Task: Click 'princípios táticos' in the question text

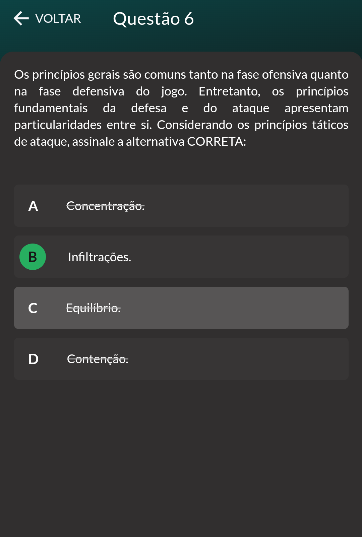Action: (x=301, y=125)
